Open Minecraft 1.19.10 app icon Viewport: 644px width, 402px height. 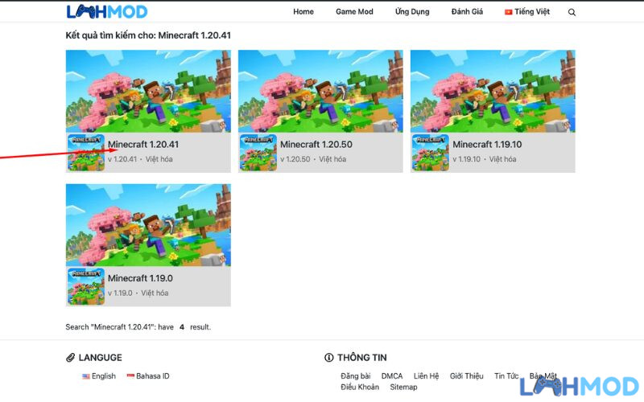tap(431, 153)
